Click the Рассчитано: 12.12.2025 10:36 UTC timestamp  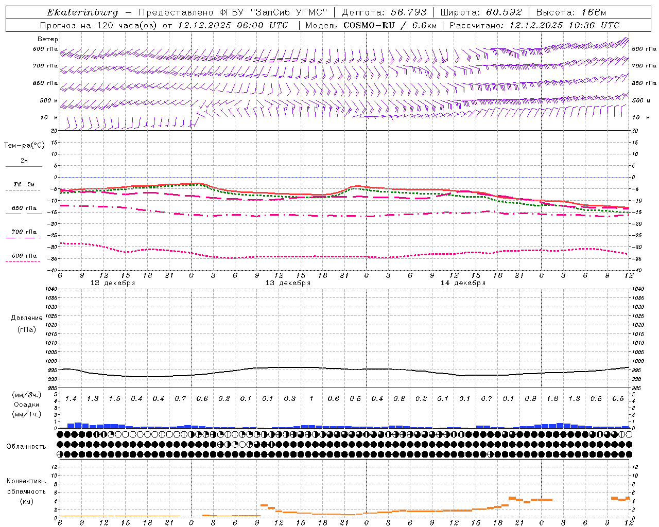point(534,25)
